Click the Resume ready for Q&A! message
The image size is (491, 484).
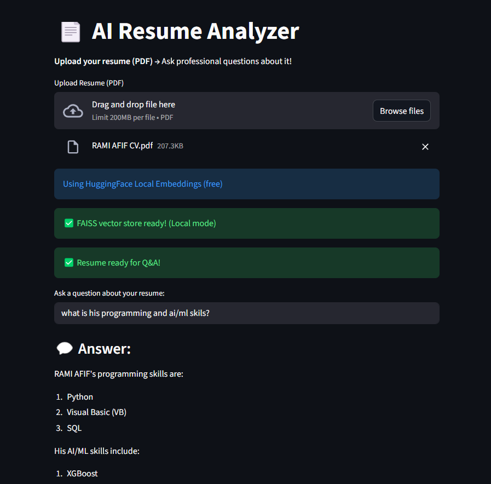pyautogui.click(x=247, y=263)
